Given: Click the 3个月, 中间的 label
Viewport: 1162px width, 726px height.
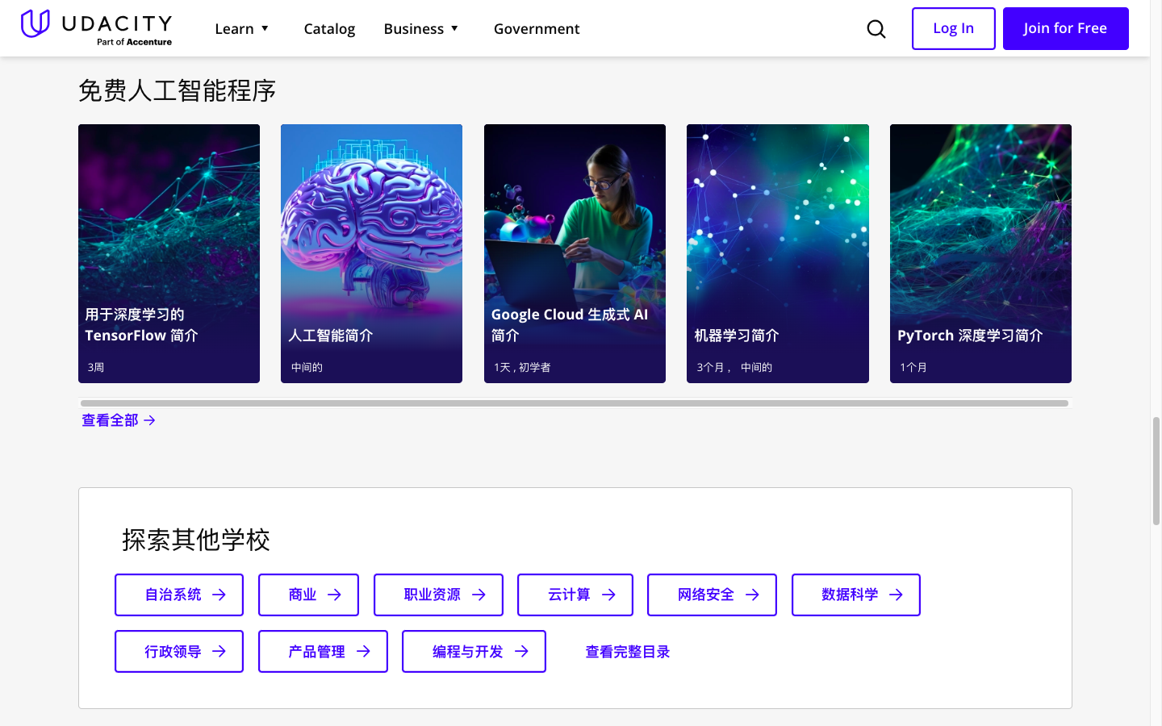Looking at the screenshot, I should [x=734, y=367].
